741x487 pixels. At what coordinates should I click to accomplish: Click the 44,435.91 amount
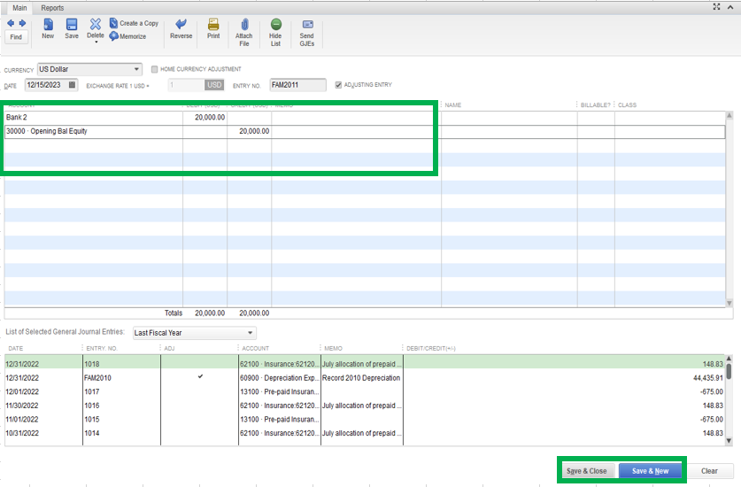(x=708, y=378)
